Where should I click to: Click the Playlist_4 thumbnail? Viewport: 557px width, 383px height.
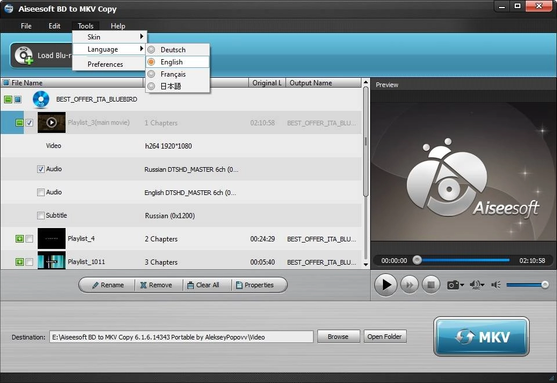point(52,239)
